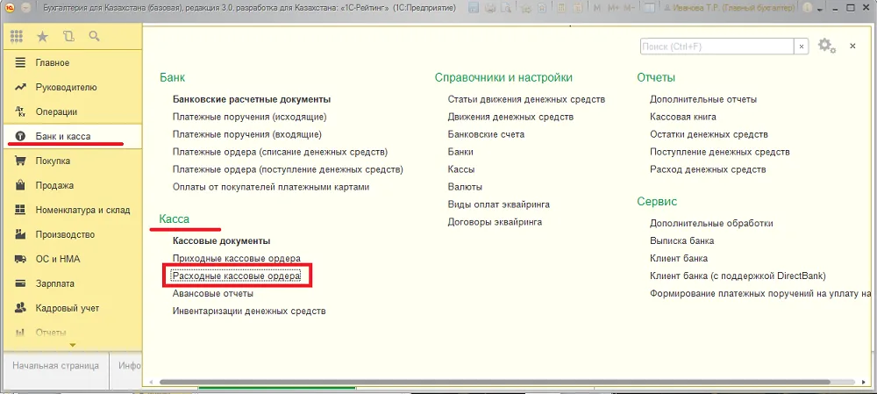Open Движения денежных средств reference
Screen dimensions: 877x394
click(510, 117)
